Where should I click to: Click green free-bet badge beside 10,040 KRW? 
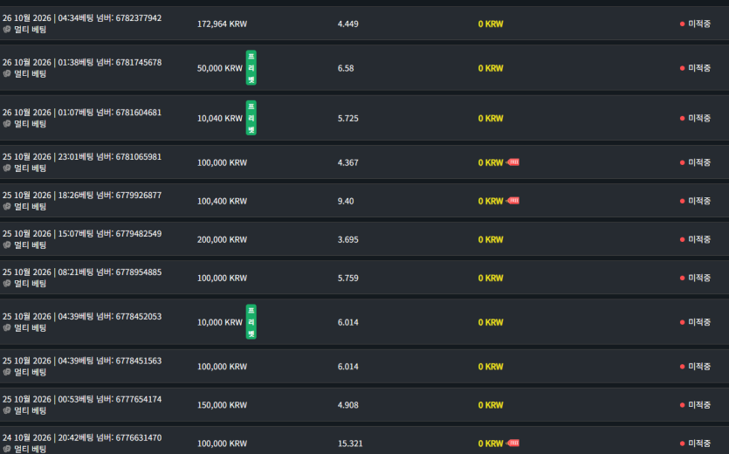tap(251, 118)
